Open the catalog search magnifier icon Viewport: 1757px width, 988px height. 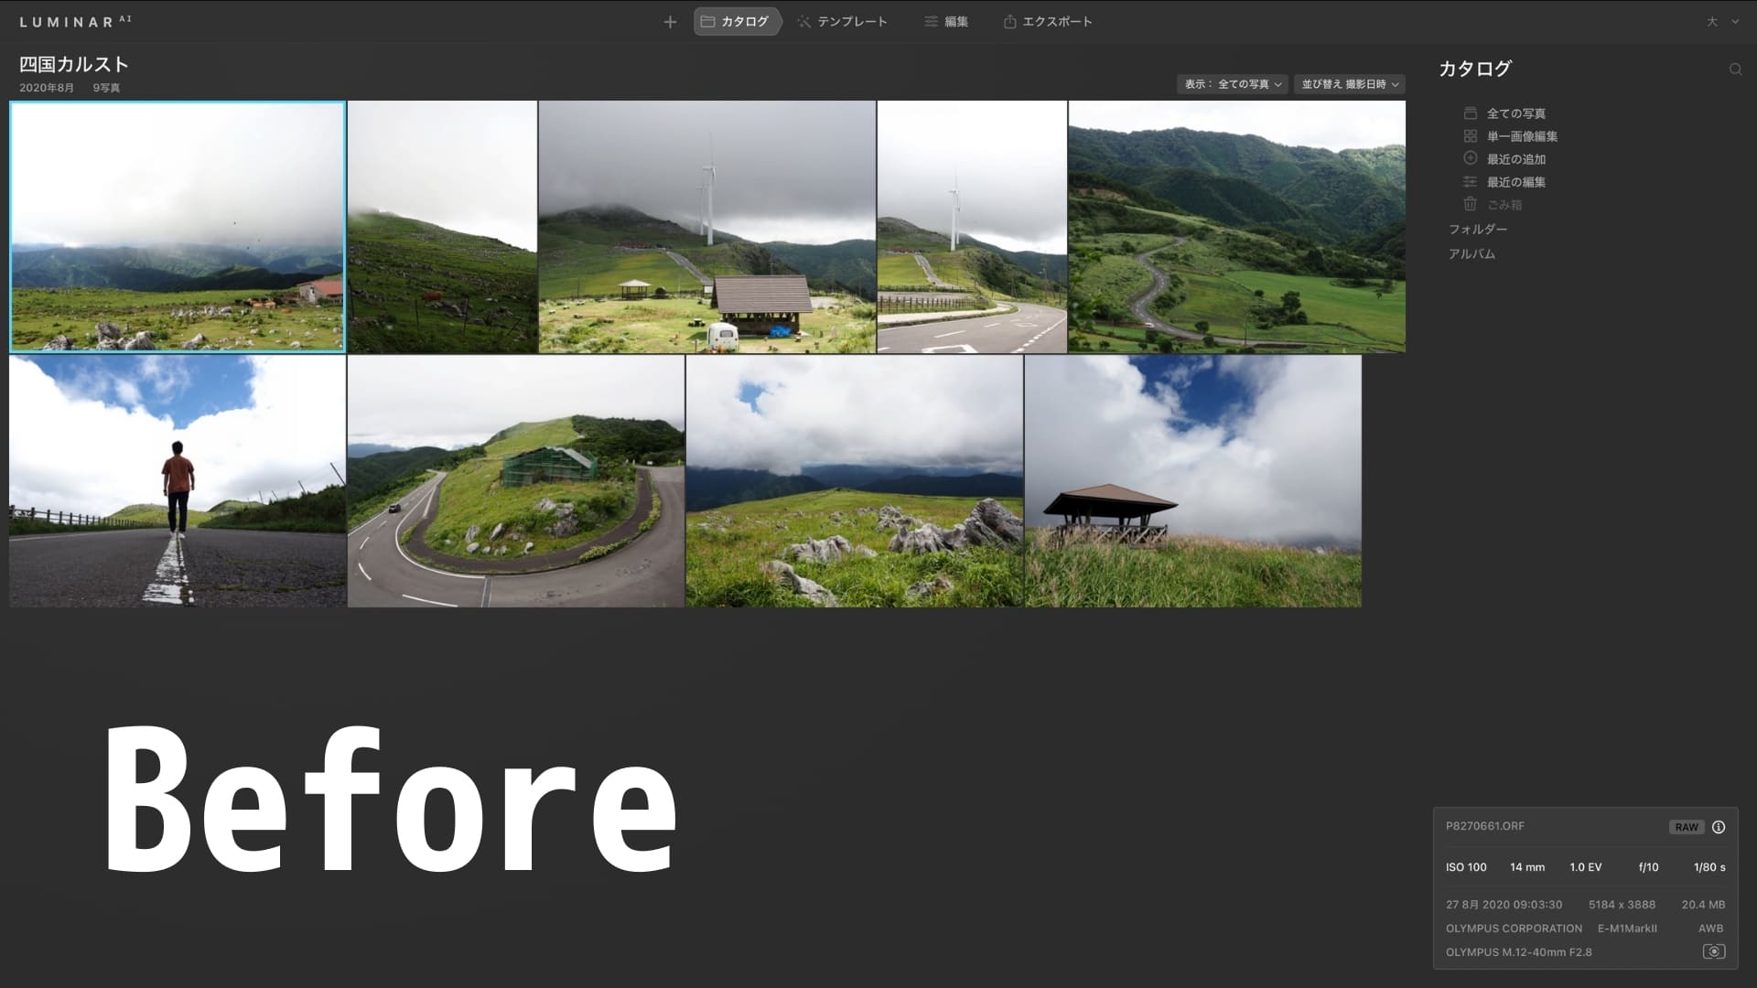[x=1735, y=70]
